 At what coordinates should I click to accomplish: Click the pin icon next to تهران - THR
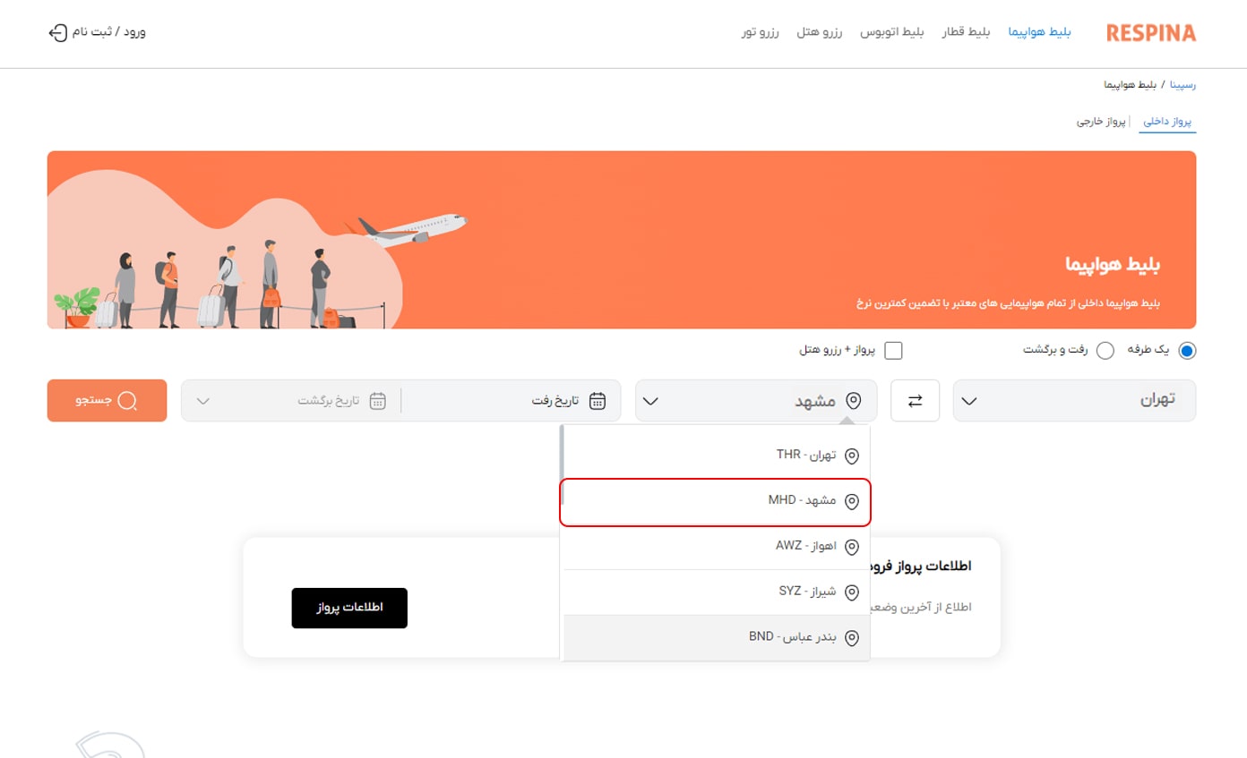tap(852, 456)
